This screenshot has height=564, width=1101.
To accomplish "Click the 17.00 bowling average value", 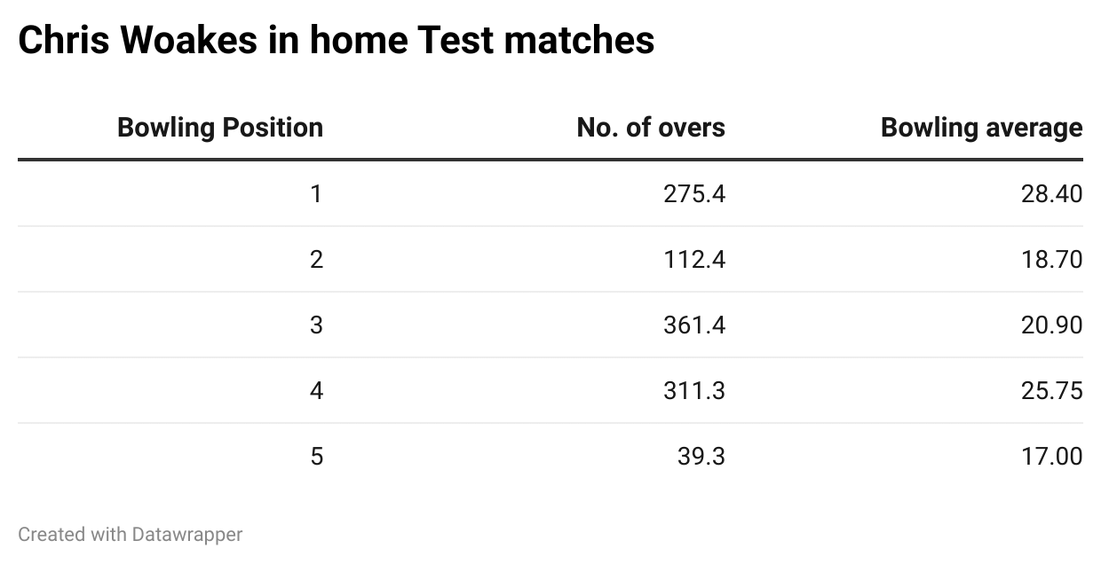I will [1051, 456].
